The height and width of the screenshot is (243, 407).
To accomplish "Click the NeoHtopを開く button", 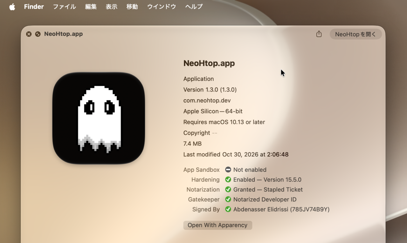I will (356, 34).
